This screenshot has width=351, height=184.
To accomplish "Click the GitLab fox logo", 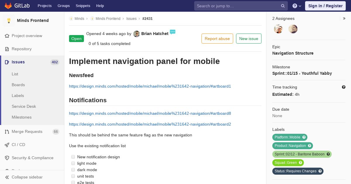I will [x=8, y=6].
